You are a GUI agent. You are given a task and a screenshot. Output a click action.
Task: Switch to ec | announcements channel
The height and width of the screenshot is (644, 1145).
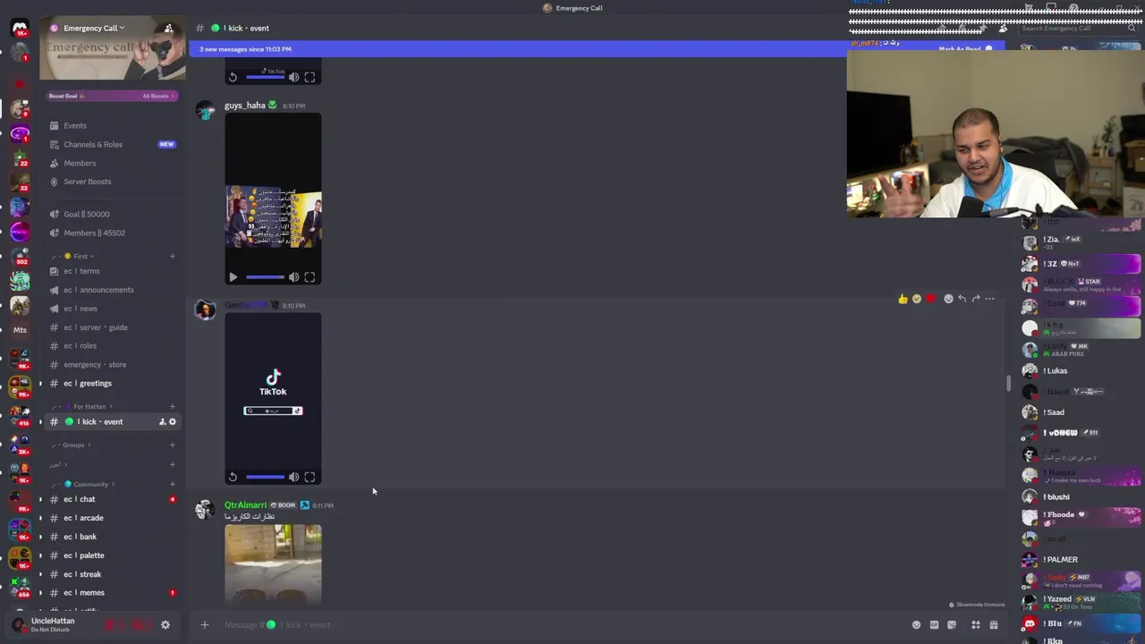pyautogui.click(x=113, y=290)
